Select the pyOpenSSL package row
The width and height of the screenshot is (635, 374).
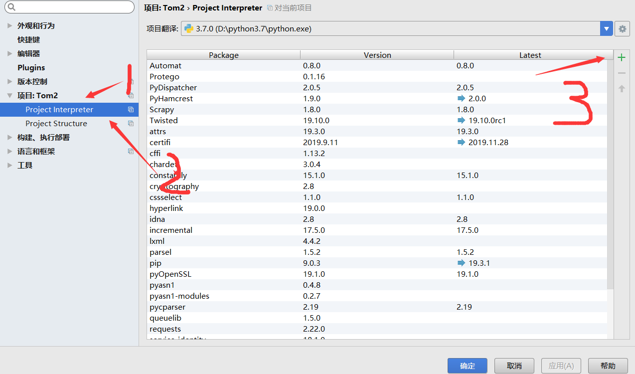(377, 274)
